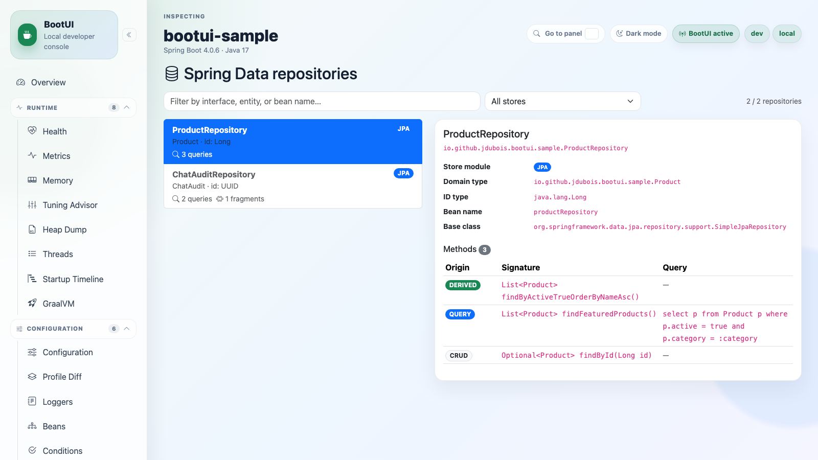Select the ProductRepository card
This screenshot has width=818, height=460.
293,142
